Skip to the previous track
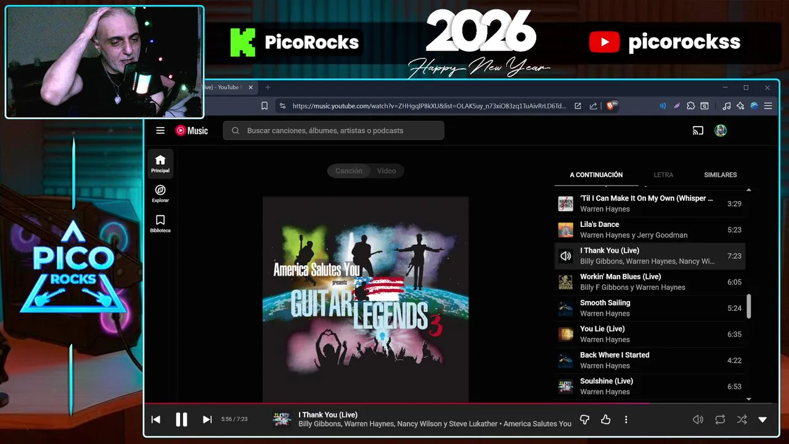The width and height of the screenshot is (789, 444). (x=156, y=420)
